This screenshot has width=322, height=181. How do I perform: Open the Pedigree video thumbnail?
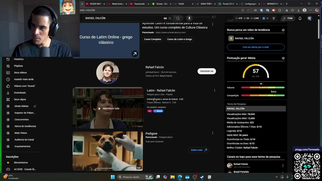point(108,151)
